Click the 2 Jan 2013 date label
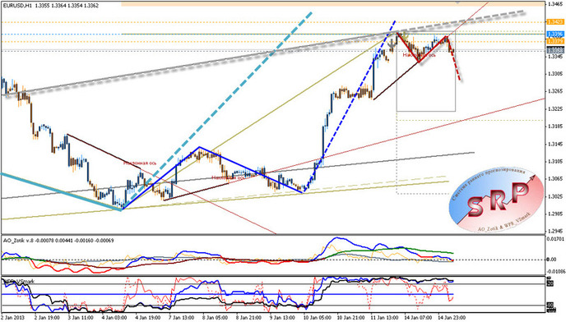 tap(12, 318)
